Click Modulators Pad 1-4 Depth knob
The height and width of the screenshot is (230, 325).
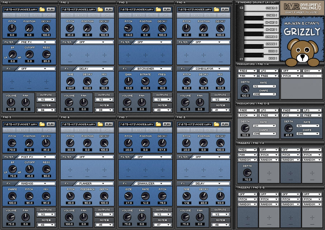pyautogui.click(x=245, y=89)
